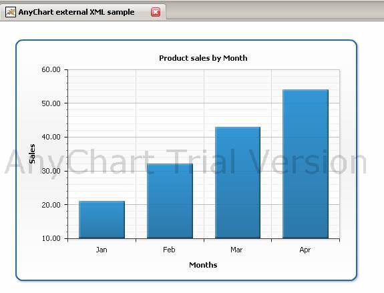Click the Jan sales bar
384x293 pixels.
point(102,220)
